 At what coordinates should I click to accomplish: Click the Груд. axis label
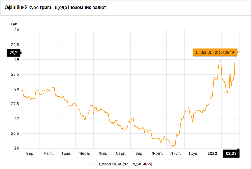[x=194, y=153]
